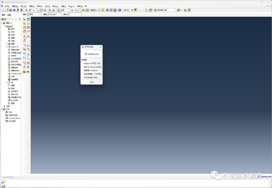
Task: Switch to the 模型 model tab
Action: pyautogui.click(x=3, y=15)
